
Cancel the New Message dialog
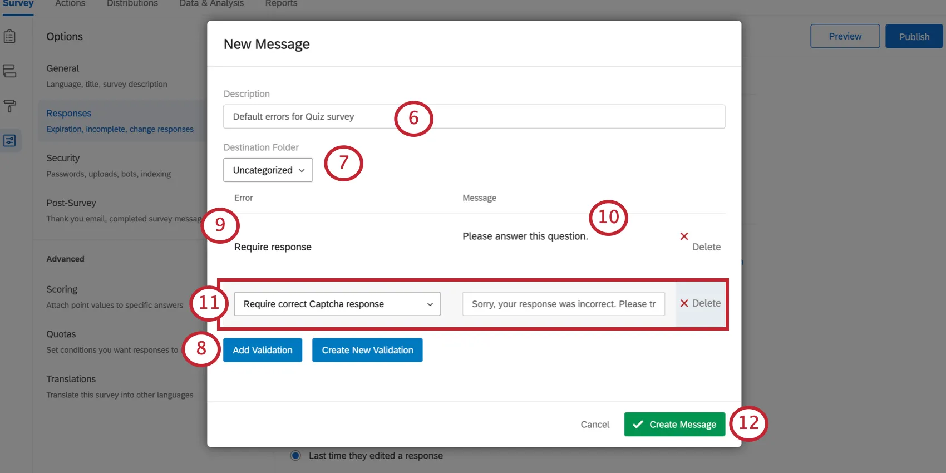[x=595, y=425]
